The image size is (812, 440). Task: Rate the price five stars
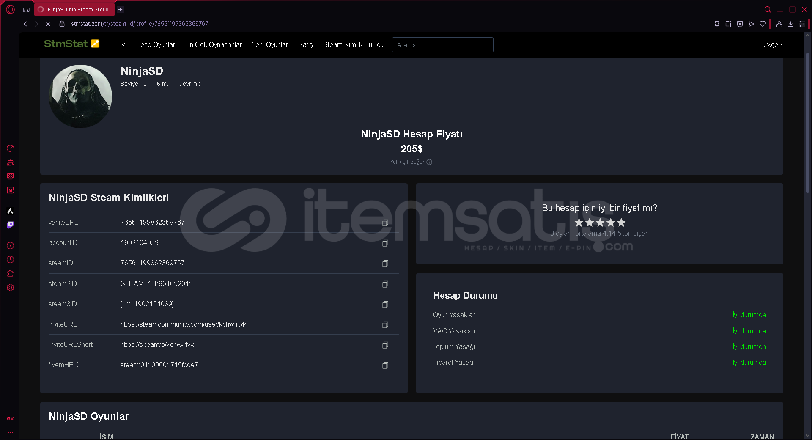tap(621, 223)
